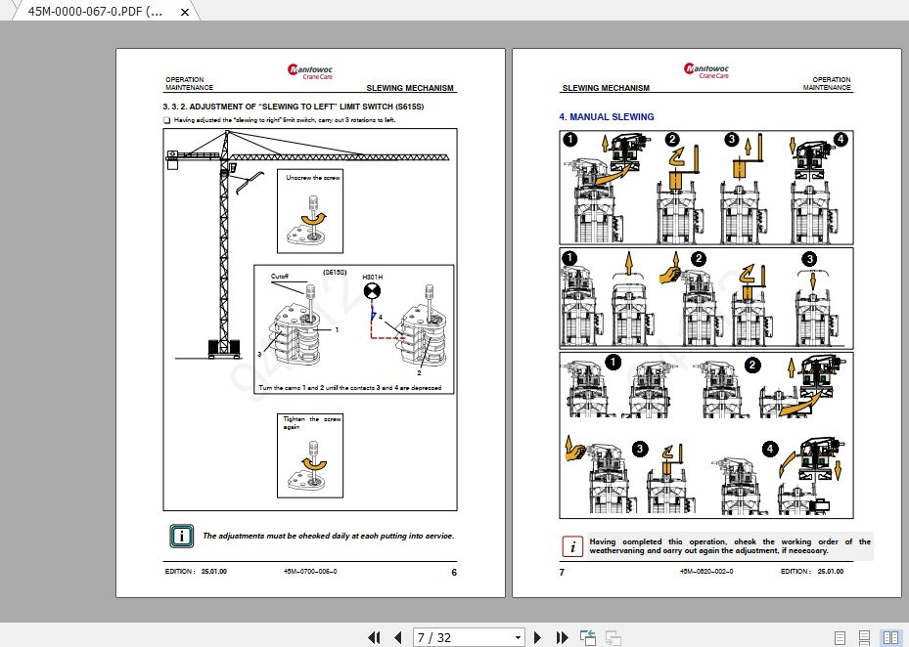Click the info icon on the weathervaning warning

(572, 547)
